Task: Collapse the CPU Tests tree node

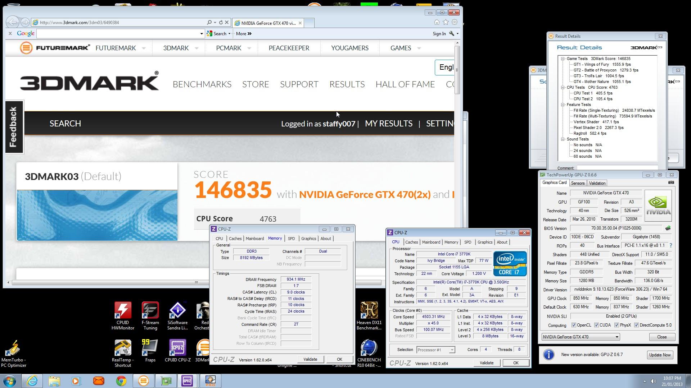Action: pyautogui.click(x=563, y=87)
